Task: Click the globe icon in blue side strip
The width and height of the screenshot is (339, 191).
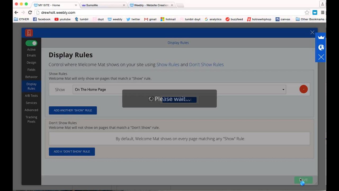Action: [321, 47]
